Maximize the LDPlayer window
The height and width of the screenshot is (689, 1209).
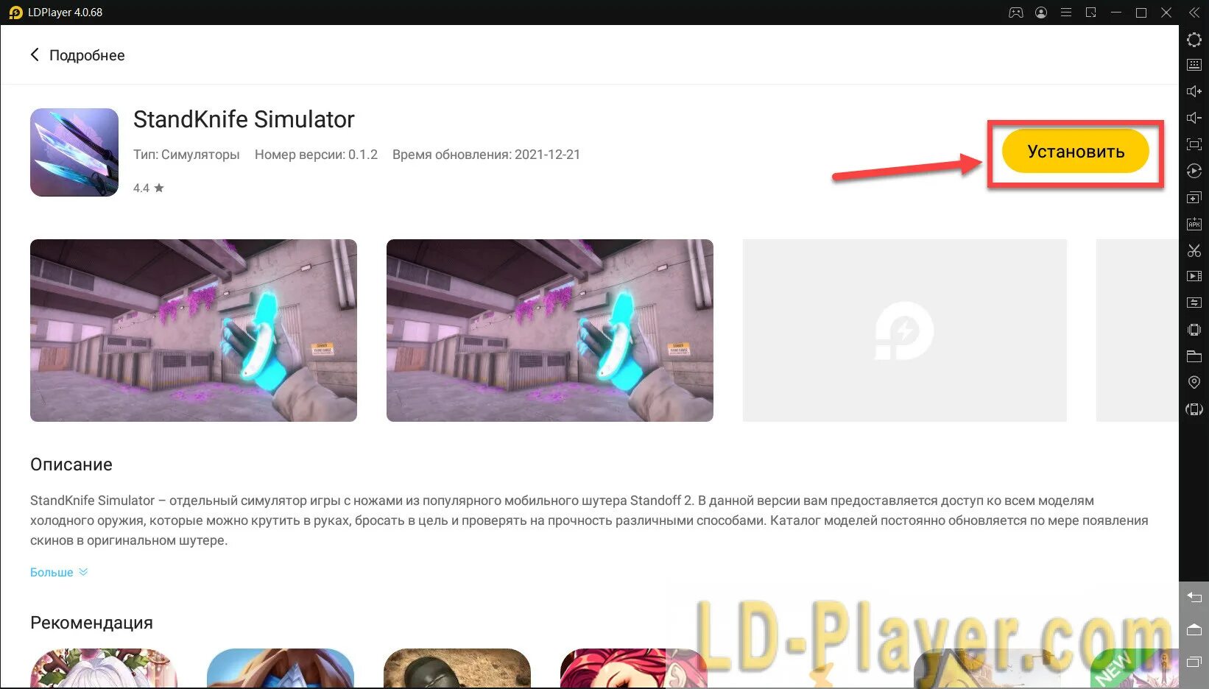click(1141, 13)
